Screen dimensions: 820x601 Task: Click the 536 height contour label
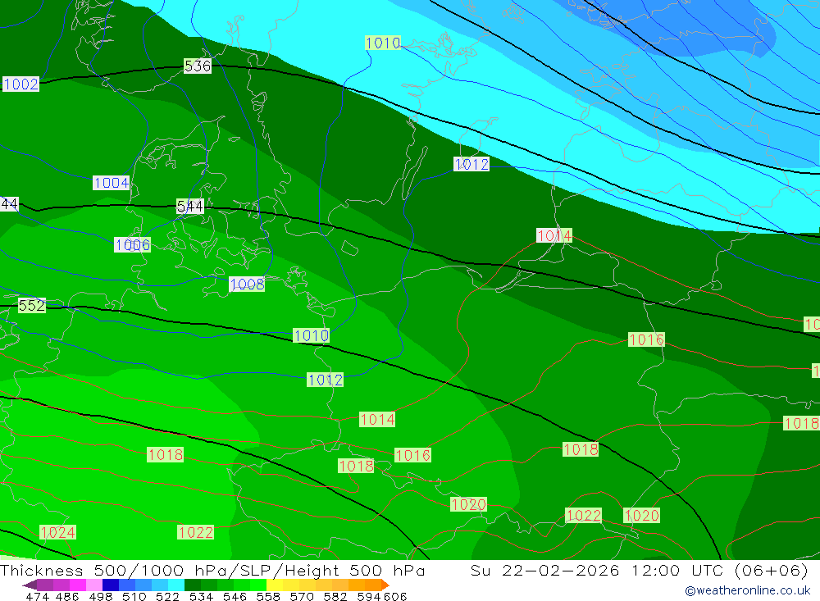[x=198, y=66]
